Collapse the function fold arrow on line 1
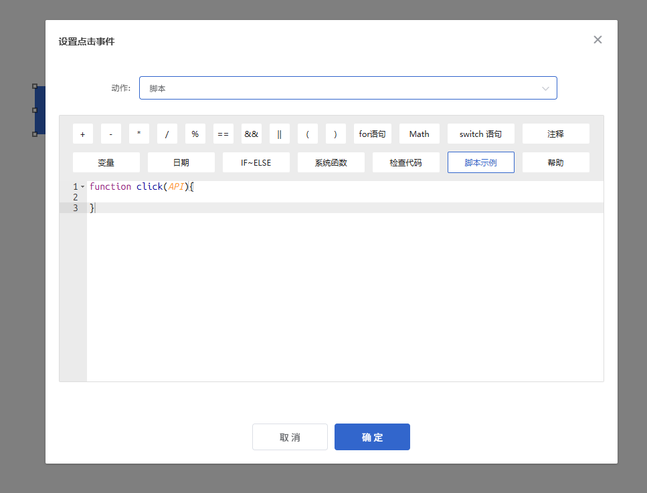 click(83, 187)
